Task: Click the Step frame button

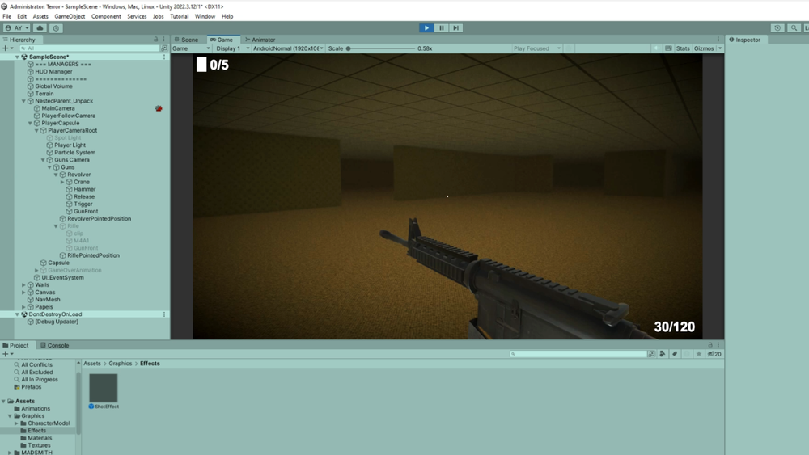Action: pyautogui.click(x=455, y=27)
